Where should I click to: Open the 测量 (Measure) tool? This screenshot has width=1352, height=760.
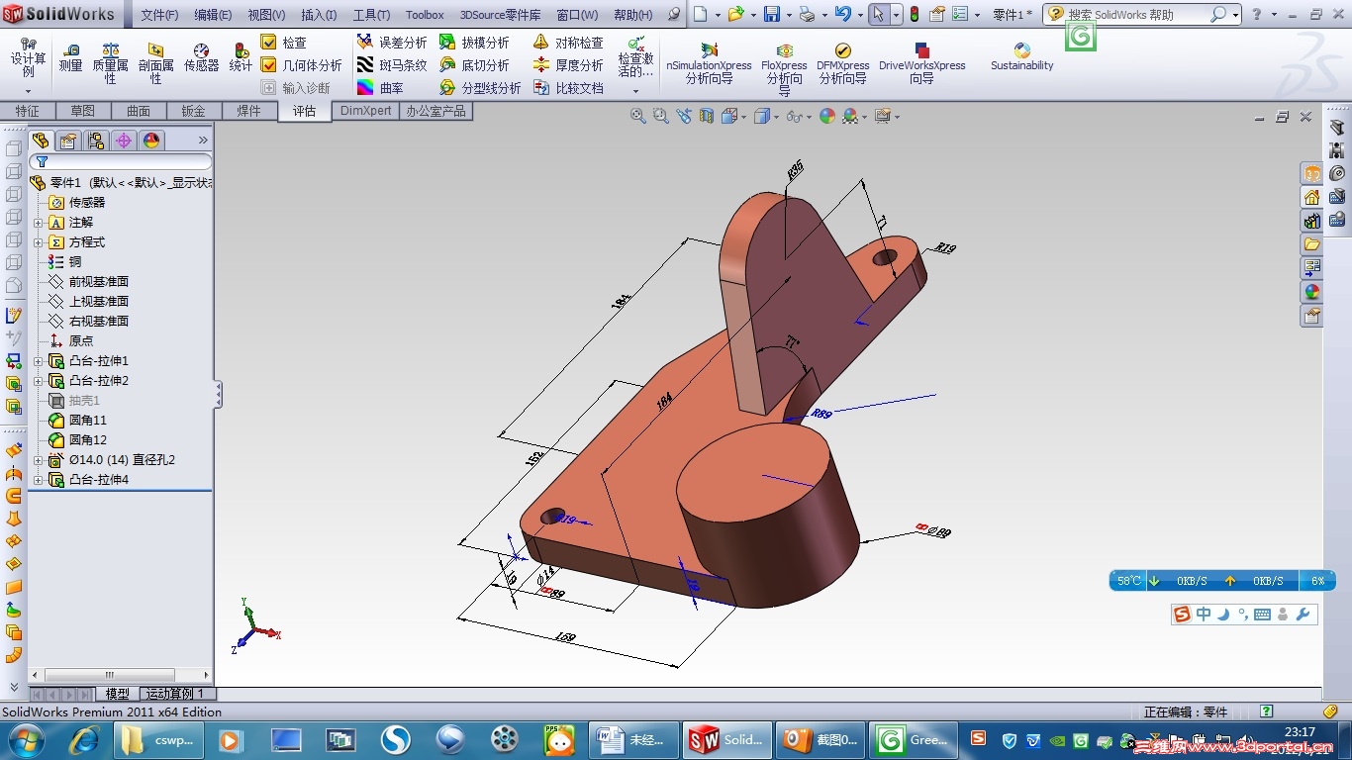70,57
